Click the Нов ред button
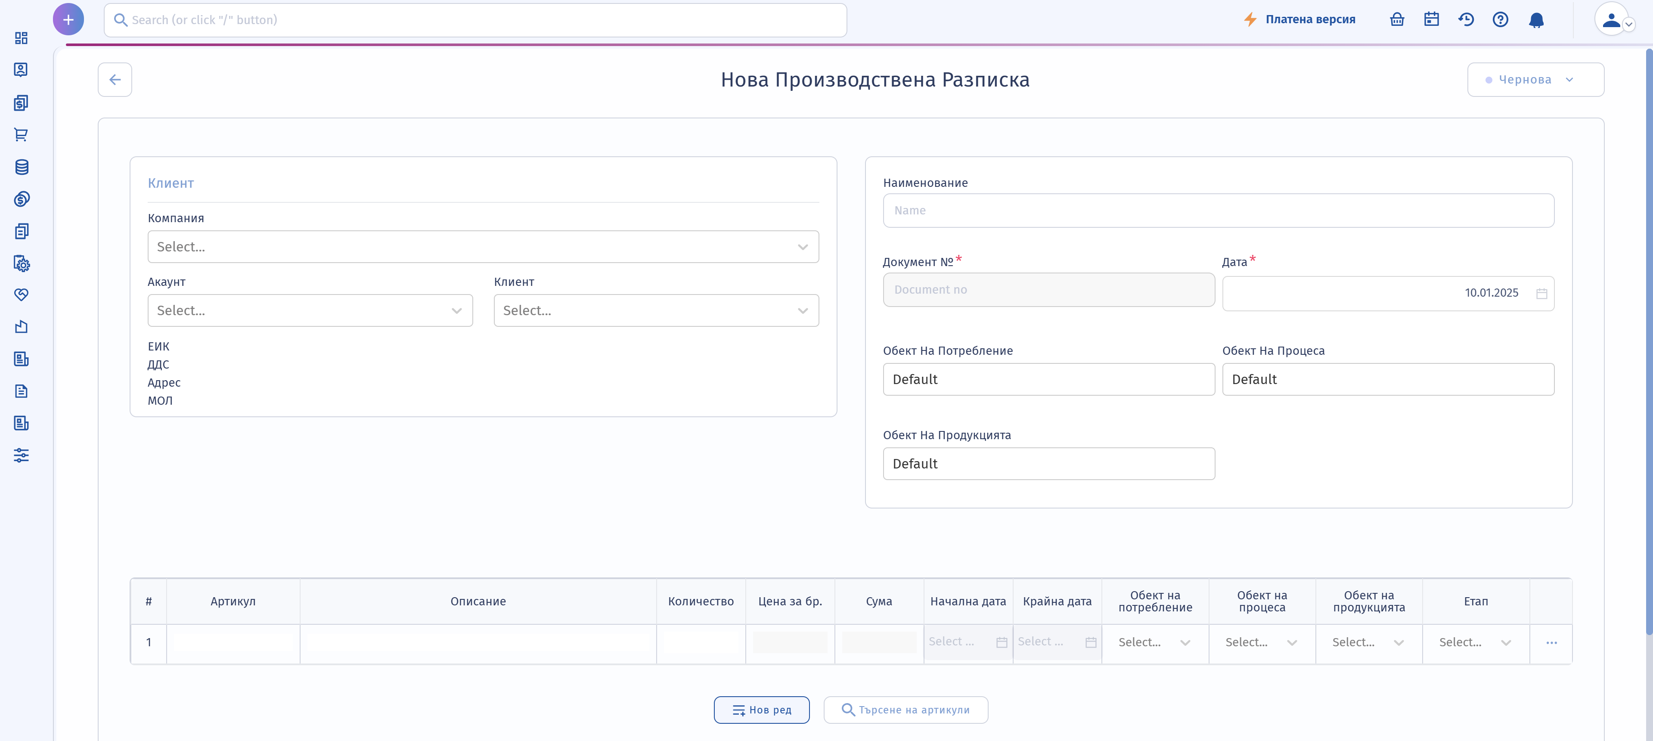The image size is (1653, 741). 762,710
